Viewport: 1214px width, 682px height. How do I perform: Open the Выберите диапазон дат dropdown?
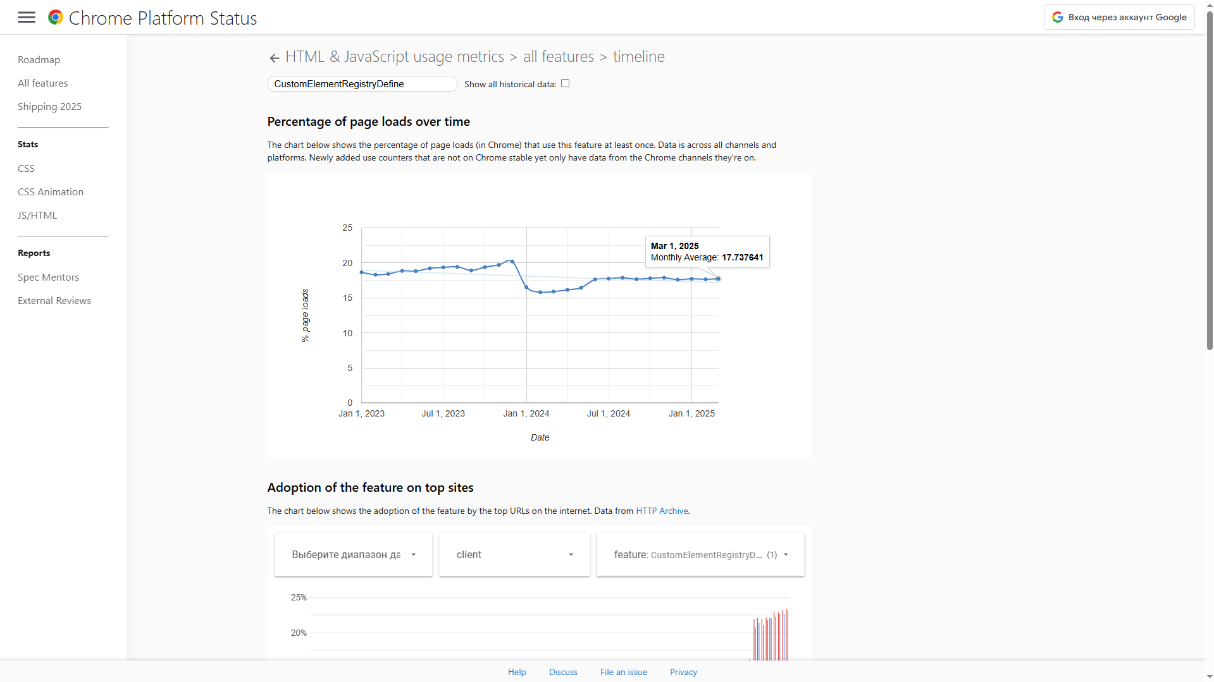pyautogui.click(x=352, y=554)
